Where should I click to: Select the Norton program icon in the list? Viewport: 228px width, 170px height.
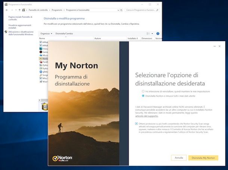point(41,59)
